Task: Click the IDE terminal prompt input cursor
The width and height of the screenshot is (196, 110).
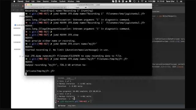Action: [91, 101]
